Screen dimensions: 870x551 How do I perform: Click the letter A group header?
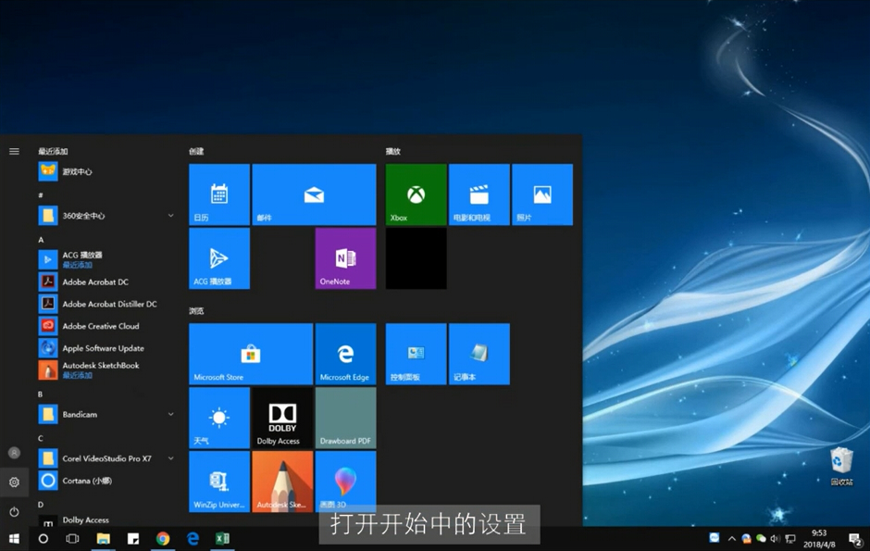(41, 240)
